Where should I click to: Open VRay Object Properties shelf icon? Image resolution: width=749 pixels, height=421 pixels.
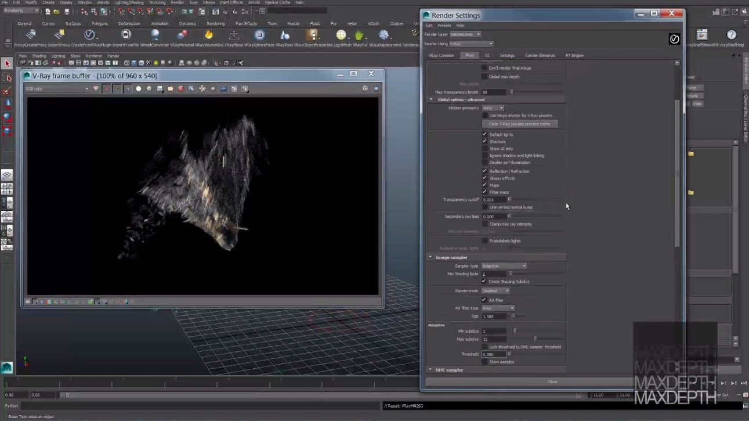(313, 35)
